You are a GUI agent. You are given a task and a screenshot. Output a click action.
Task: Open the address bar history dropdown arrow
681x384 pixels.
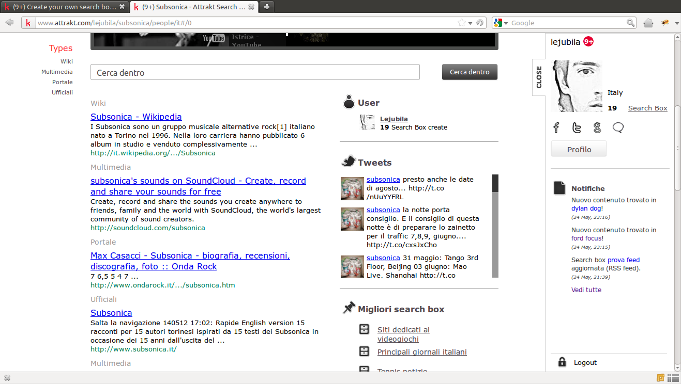[x=470, y=23]
